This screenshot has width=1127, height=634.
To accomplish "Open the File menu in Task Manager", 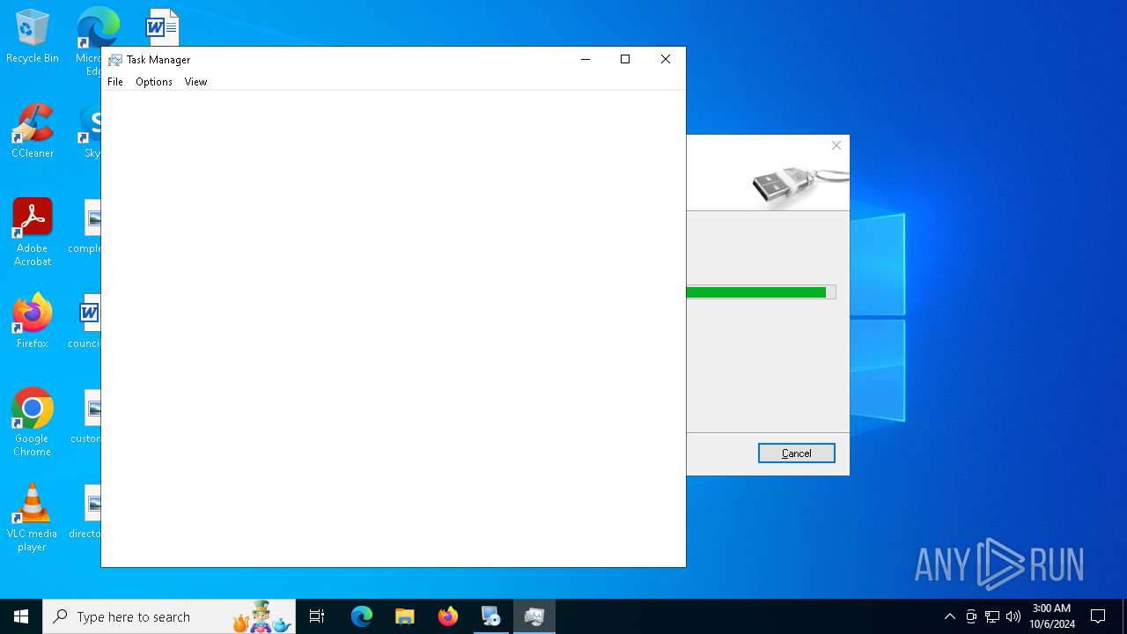I will pyautogui.click(x=115, y=82).
